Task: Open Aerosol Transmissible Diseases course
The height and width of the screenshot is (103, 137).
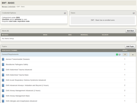Action: pos(18,59)
